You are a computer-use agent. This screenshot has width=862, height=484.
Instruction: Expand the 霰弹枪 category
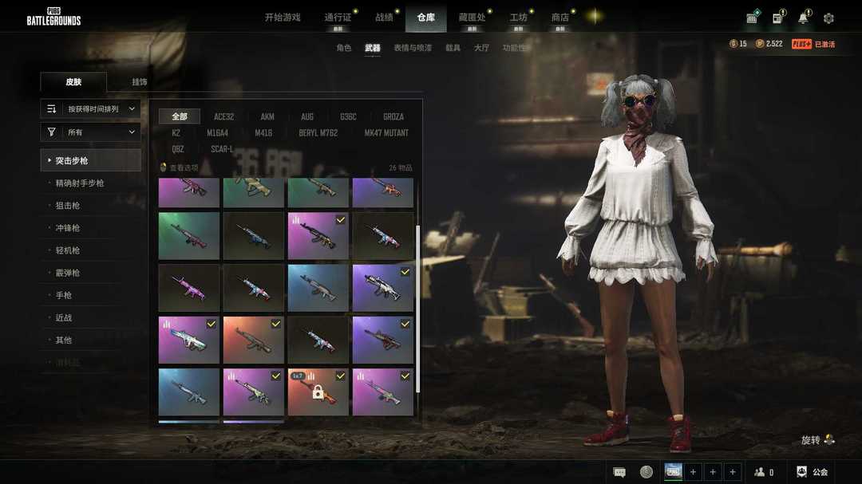(68, 273)
